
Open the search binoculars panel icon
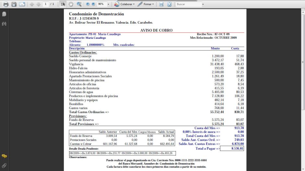click(4, 24)
